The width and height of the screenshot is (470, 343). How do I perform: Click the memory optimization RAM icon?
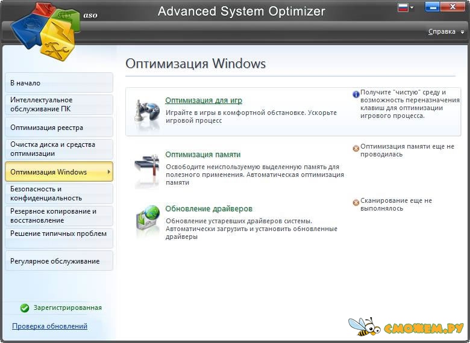tap(146, 167)
